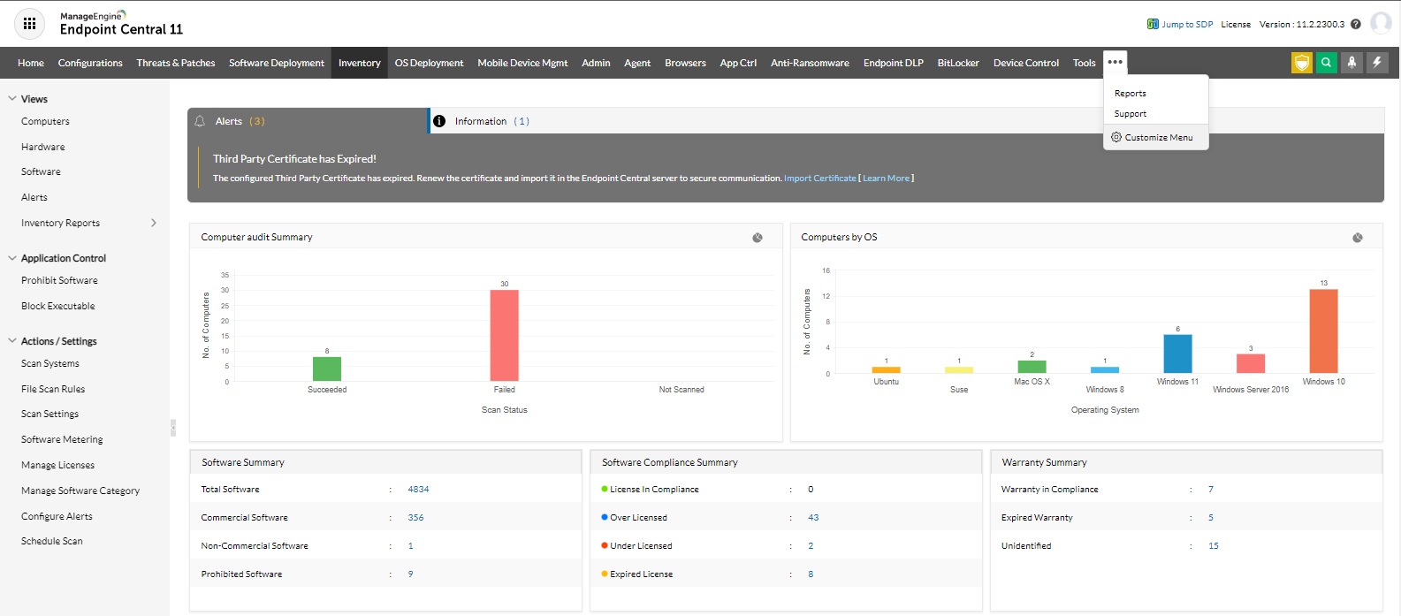The width and height of the screenshot is (1401, 616).
Task: Choose Customize Menu option
Action: (x=1157, y=138)
